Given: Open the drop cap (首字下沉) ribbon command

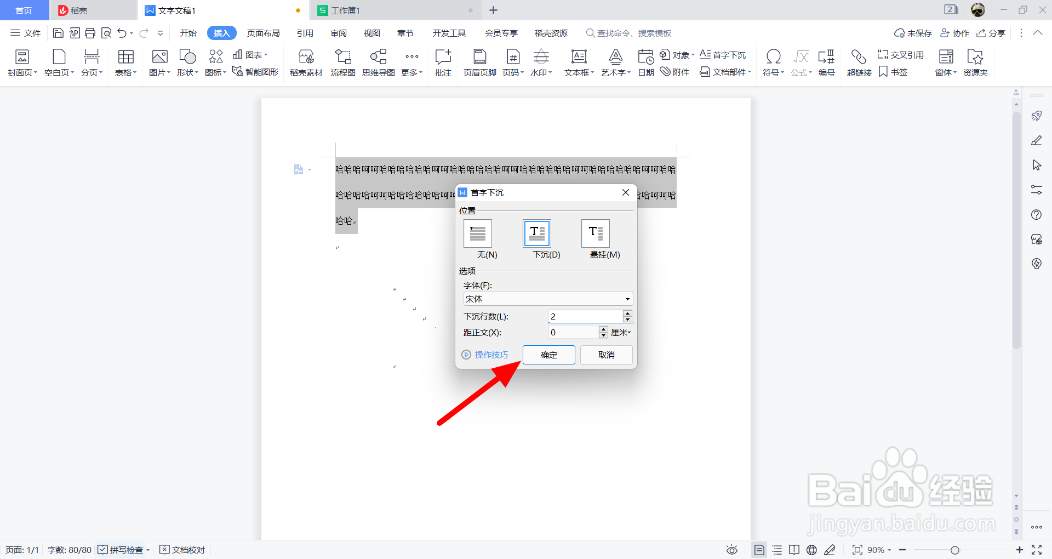Looking at the screenshot, I should 723,55.
